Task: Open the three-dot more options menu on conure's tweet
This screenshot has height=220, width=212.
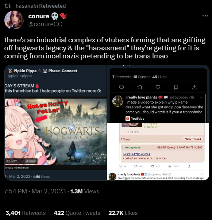Action: click(x=205, y=16)
